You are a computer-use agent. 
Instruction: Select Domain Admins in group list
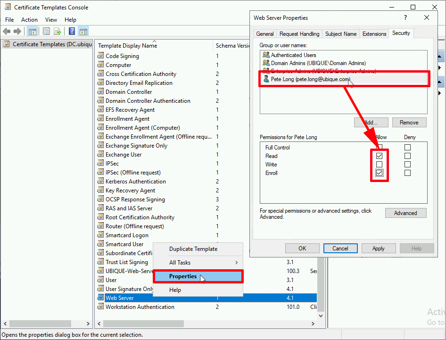tap(318, 63)
